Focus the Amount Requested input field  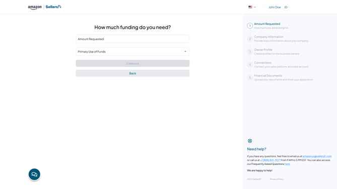[132, 39]
